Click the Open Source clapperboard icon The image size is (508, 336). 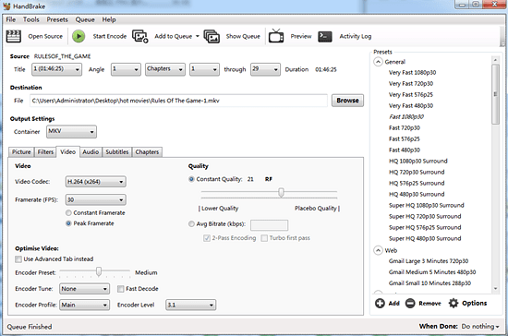coord(14,36)
